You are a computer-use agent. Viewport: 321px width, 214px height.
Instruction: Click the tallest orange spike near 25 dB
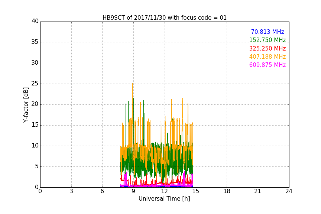pyautogui.click(x=132, y=84)
